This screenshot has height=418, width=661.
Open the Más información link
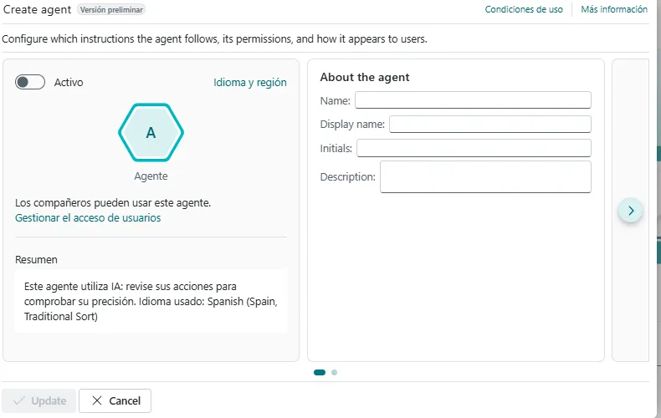pyautogui.click(x=614, y=10)
